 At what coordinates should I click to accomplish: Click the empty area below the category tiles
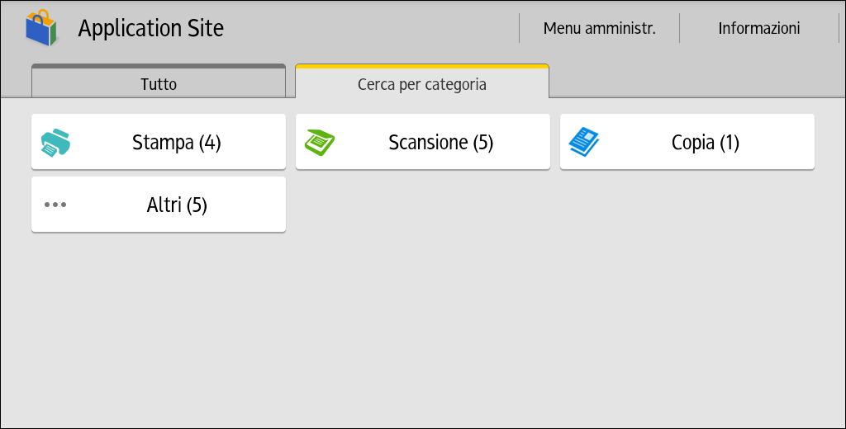tap(496, 330)
